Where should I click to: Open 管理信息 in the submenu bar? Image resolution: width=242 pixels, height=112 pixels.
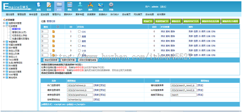[22, 14]
